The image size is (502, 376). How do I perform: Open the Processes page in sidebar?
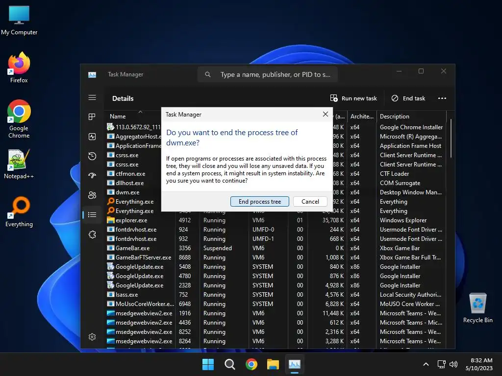click(x=92, y=117)
